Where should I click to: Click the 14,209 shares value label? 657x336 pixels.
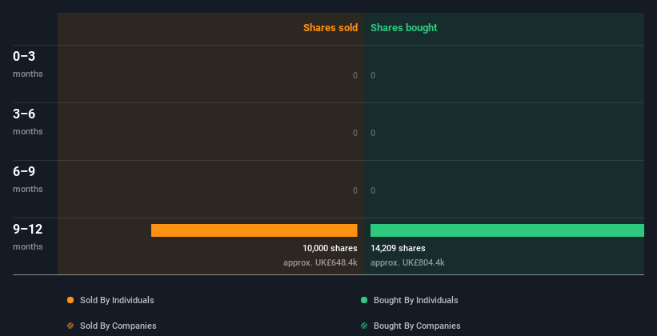(x=398, y=248)
